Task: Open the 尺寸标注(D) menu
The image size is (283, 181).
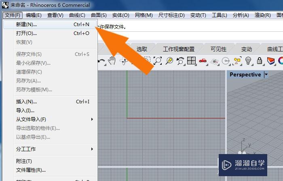Action: click(x=171, y=15)
